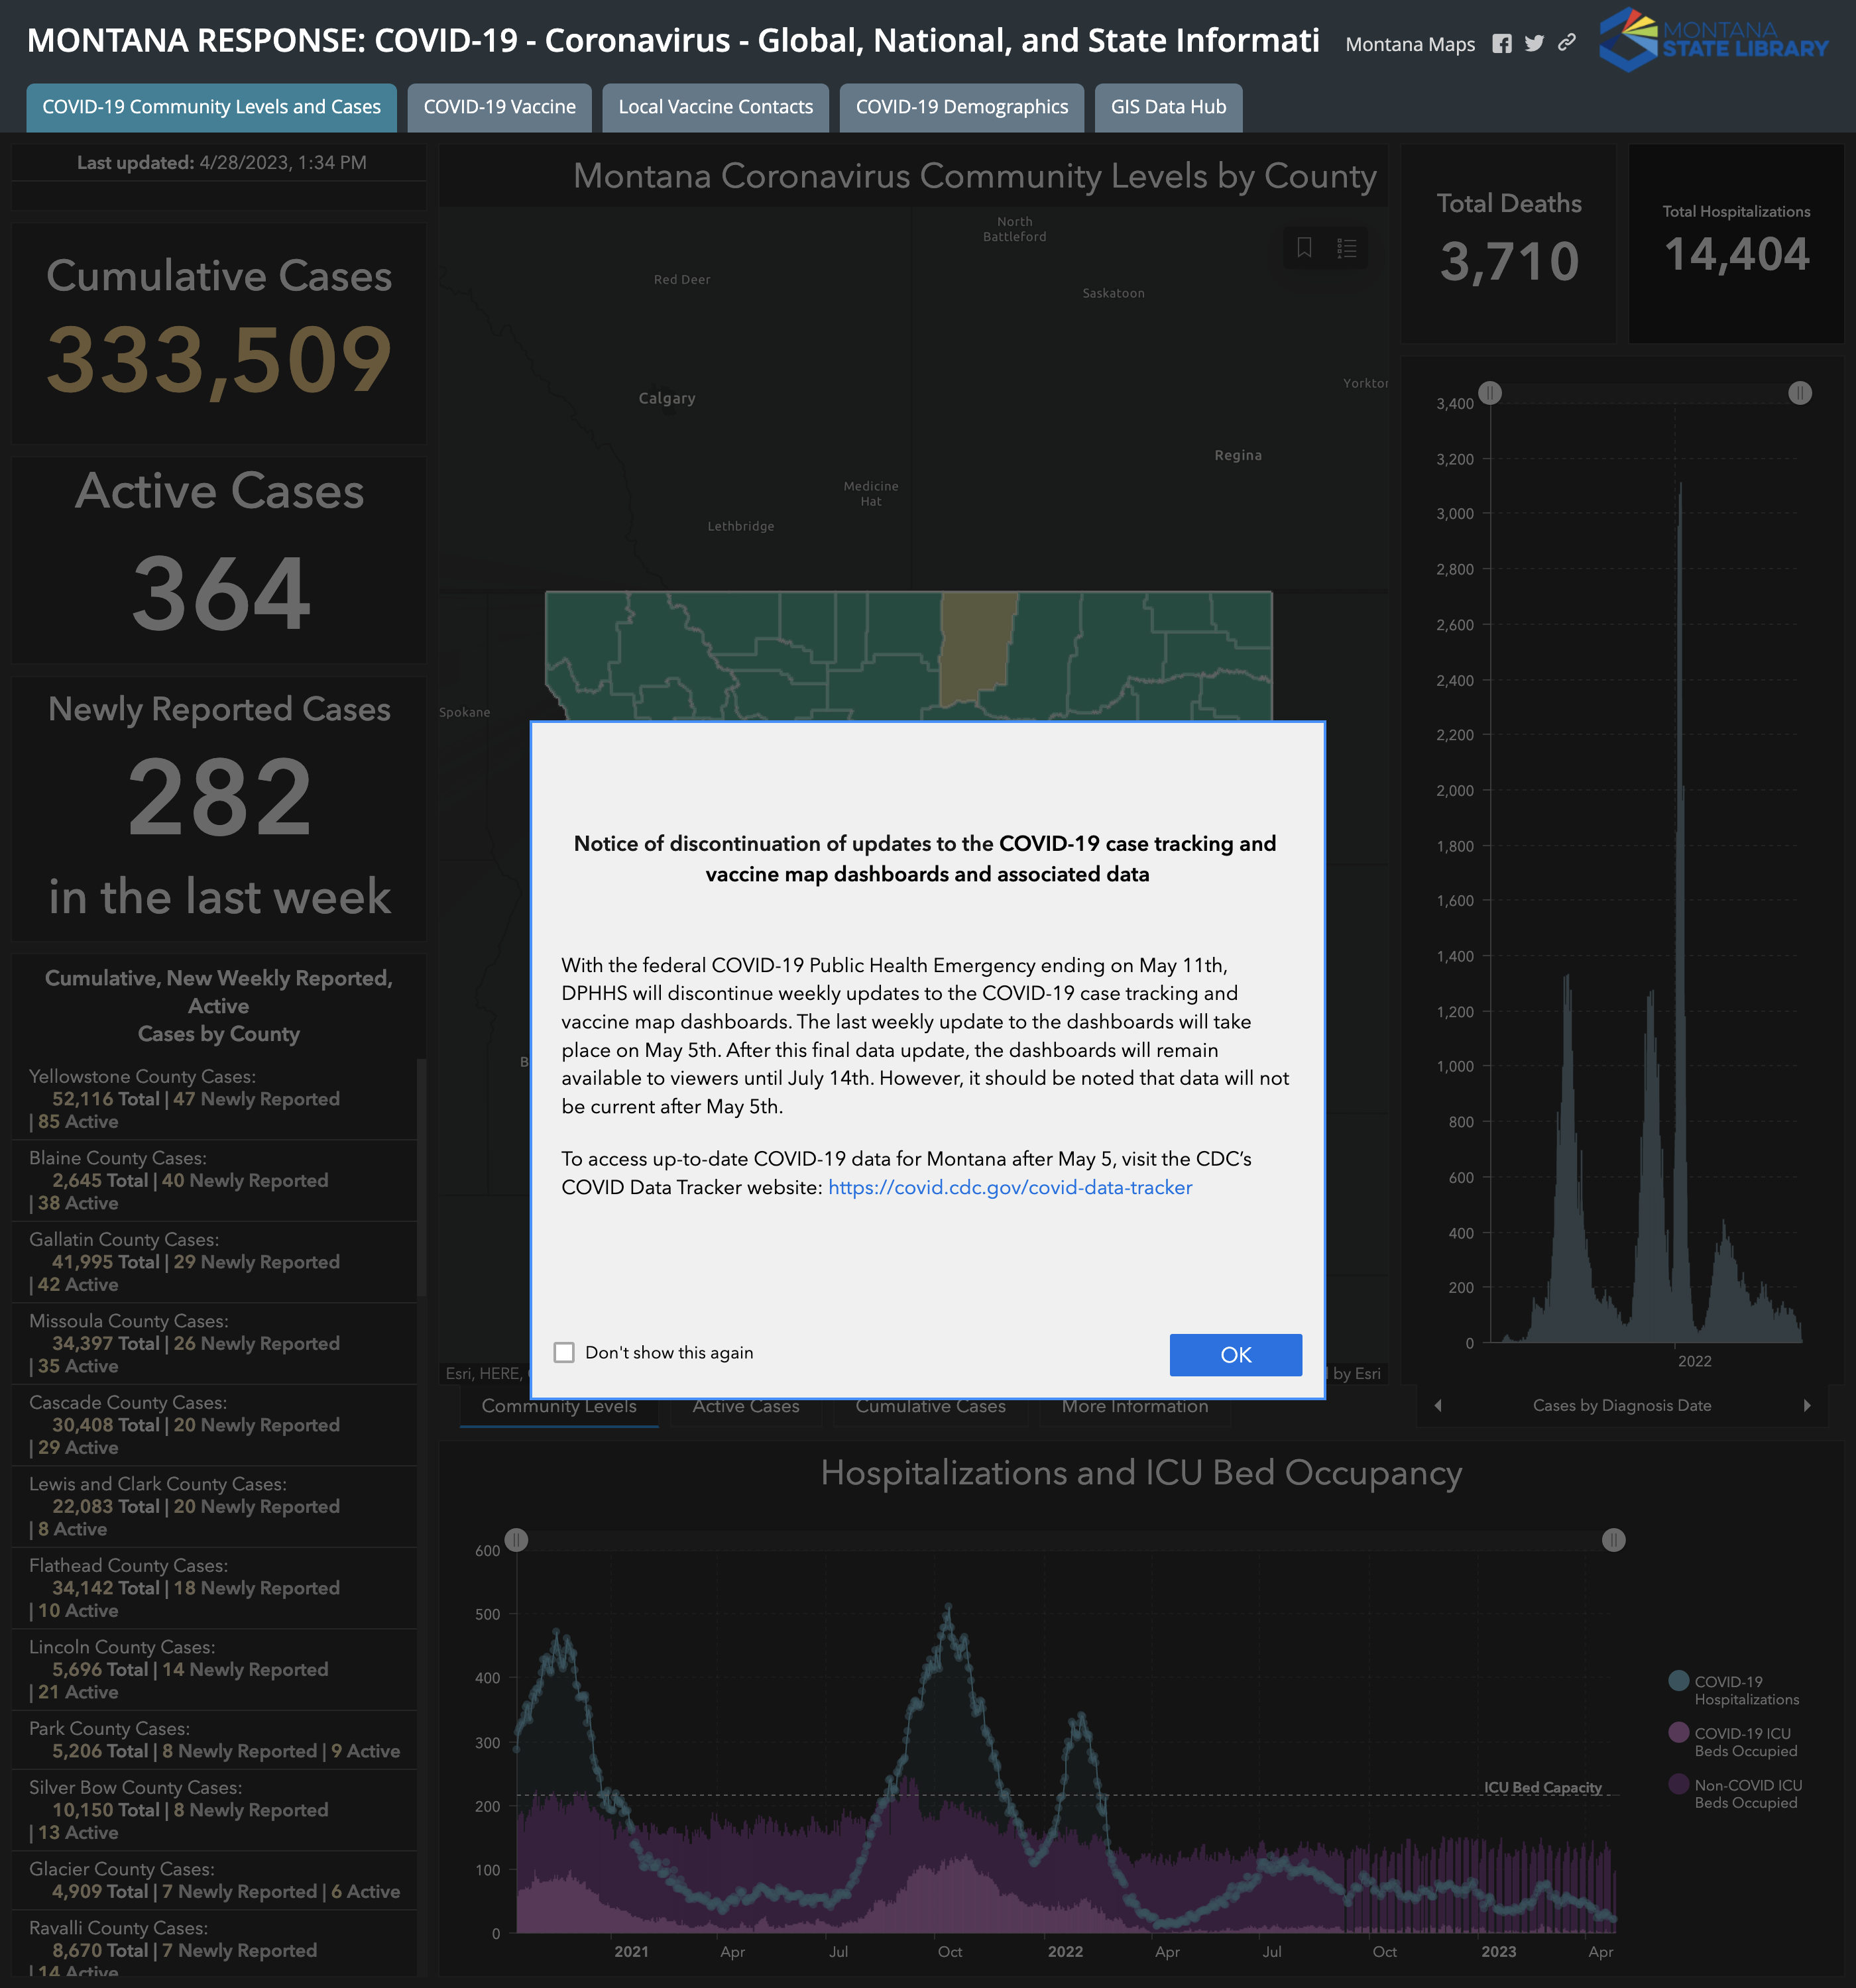The height and width of the screenshot is (1988, 1856).
Task: Click the Montana State Library logo
Action: [1713, 40]
